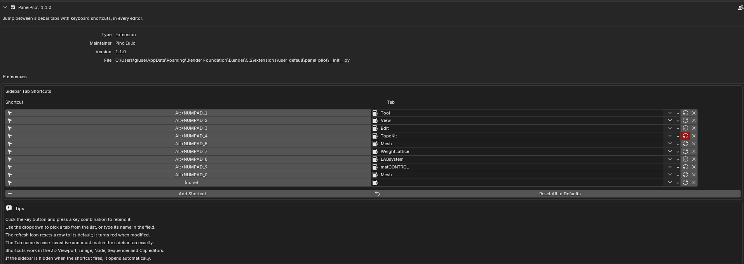Remove the Alt+NUMPAD_5 shortcut with X
Image resolution: width=744 pixels, height=264 pixels.
(694, 144)
